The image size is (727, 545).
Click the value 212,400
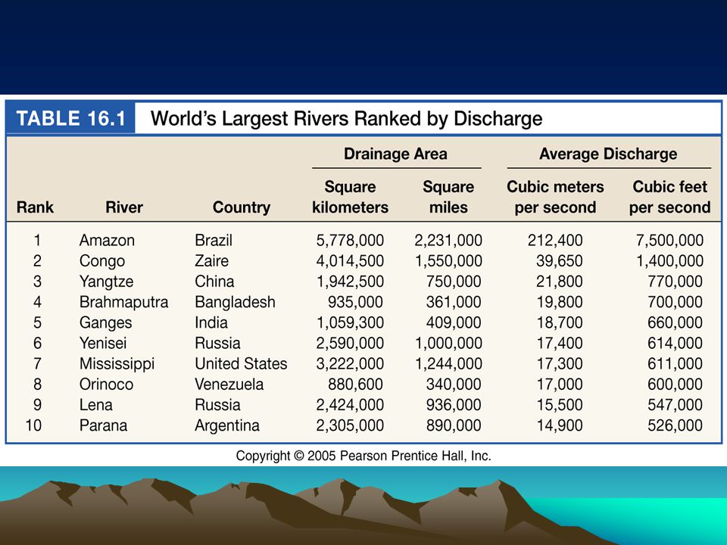click(x=555, y=241)
